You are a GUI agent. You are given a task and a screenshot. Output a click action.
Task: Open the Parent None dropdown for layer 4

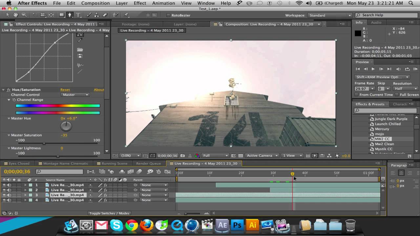click(x=154, y=200)
